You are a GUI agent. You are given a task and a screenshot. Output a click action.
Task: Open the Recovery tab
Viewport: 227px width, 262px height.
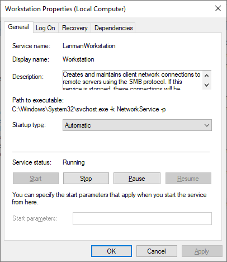[x=75, y=28]
